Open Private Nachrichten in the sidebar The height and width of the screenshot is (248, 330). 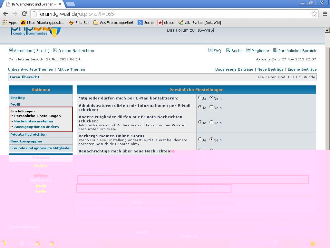coord(28,134)
